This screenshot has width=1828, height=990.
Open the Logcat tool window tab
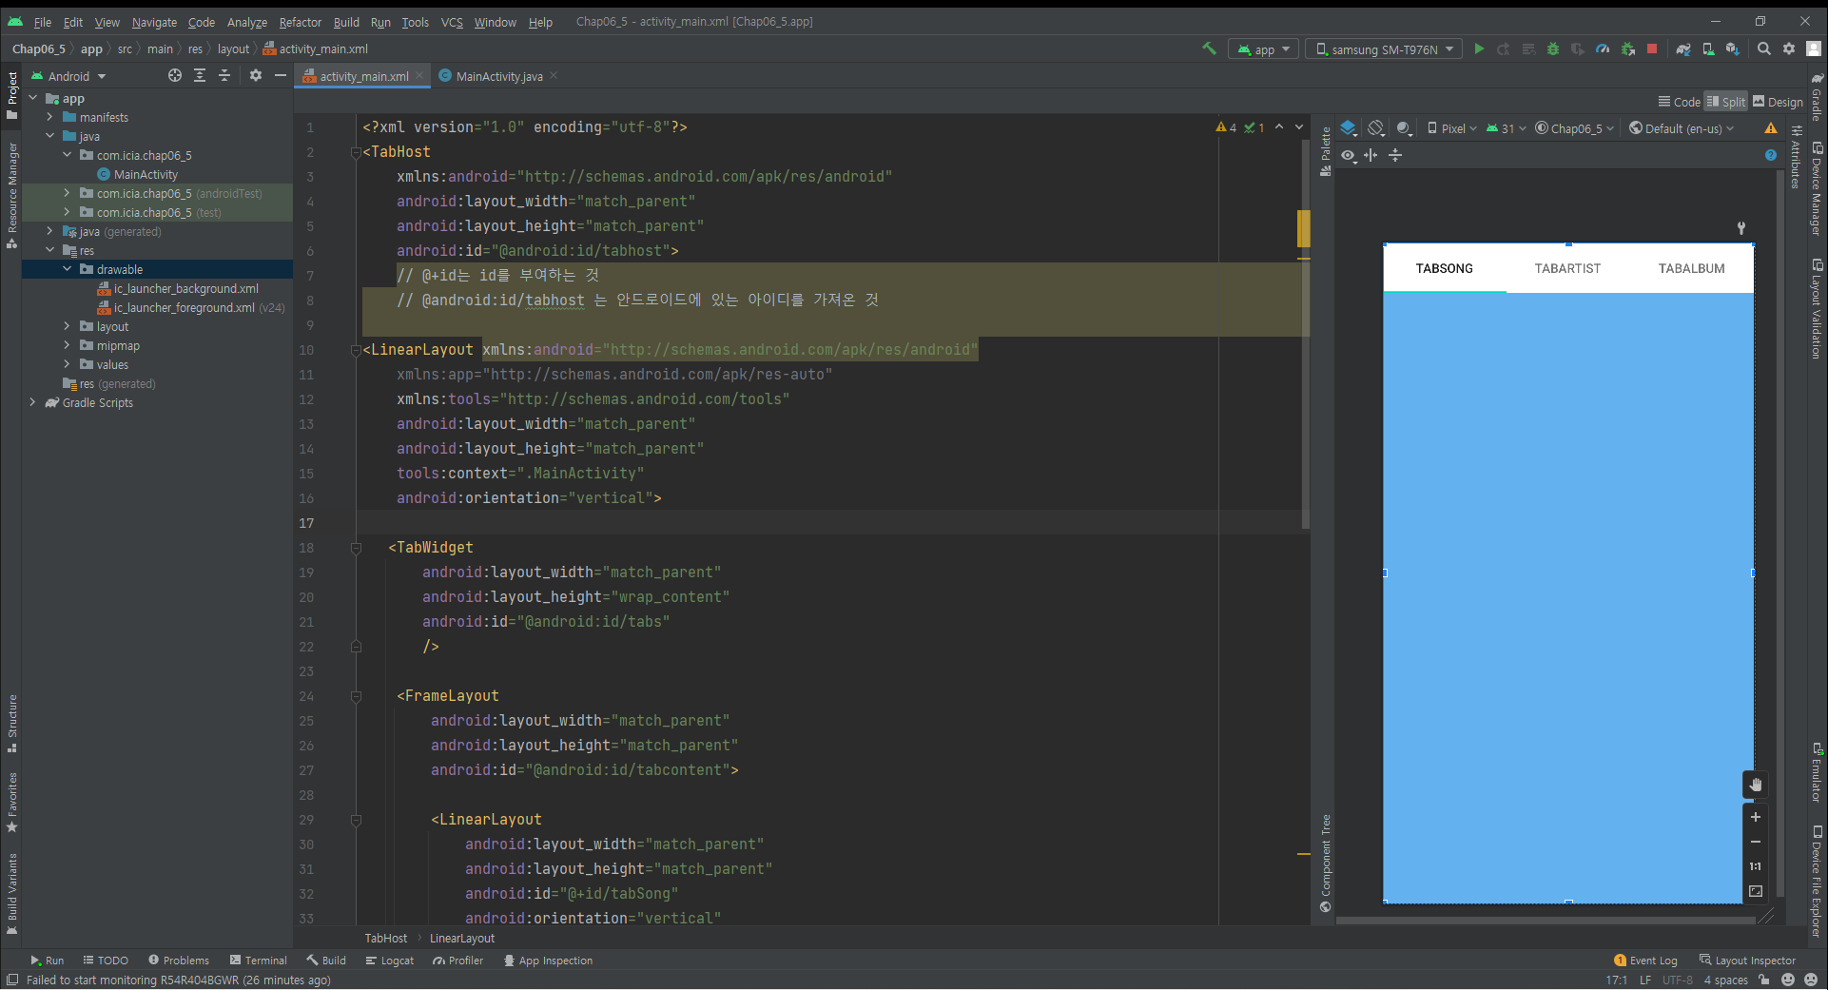(x=390, y=961)
